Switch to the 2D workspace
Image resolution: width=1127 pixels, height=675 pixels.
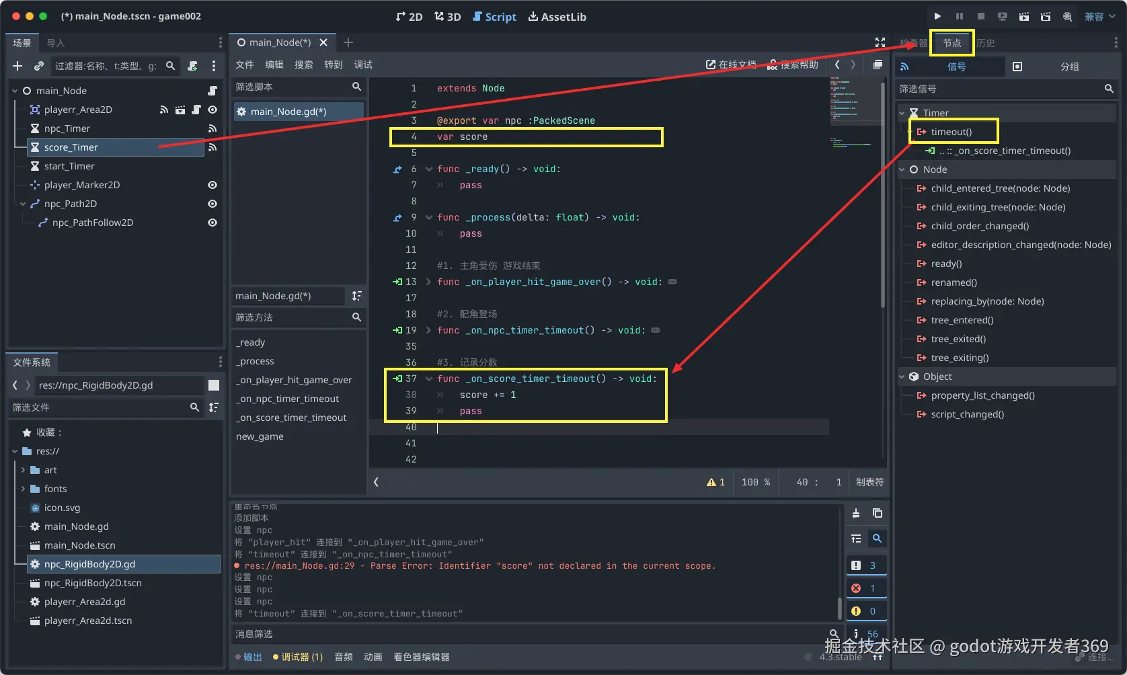(x=410, y=17)
